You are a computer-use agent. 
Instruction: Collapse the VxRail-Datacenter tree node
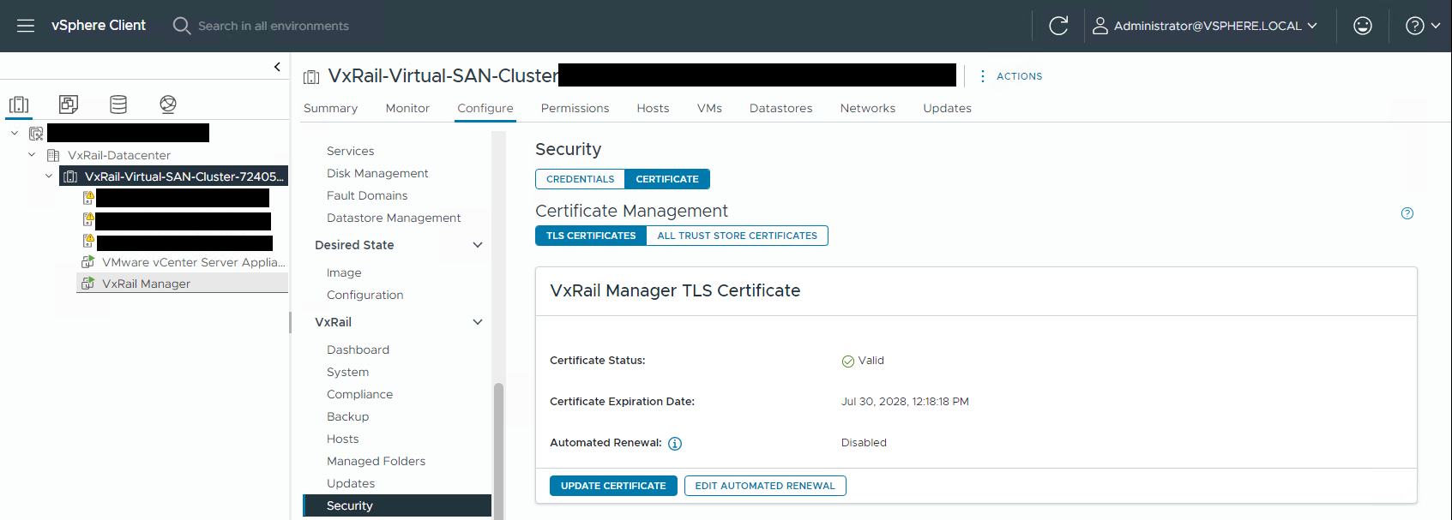pos(32,154)
